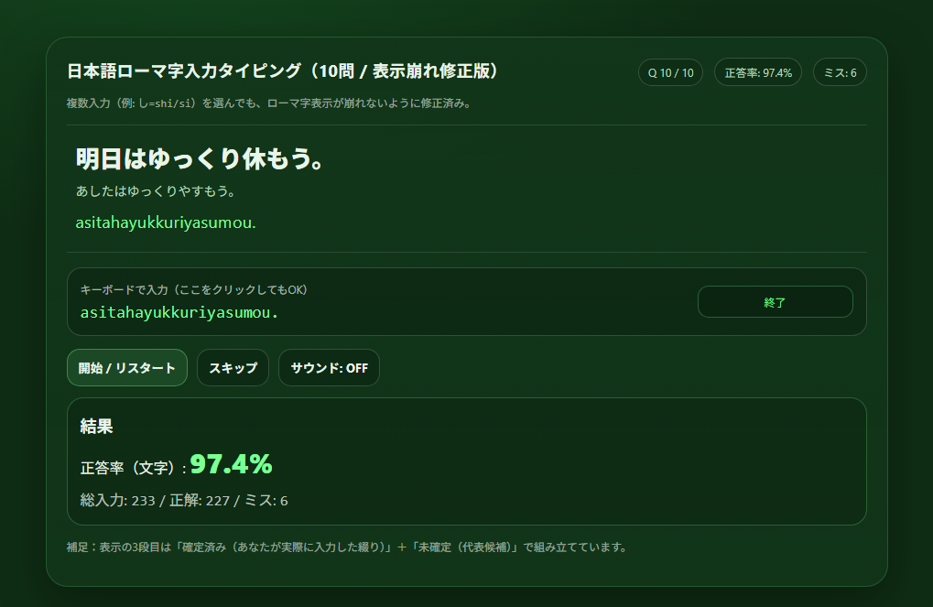Image resolution: width=933 pixels, height=607 pixels.
Task: Click the 複数入力 description subtitle
Action: click(269, 103)
